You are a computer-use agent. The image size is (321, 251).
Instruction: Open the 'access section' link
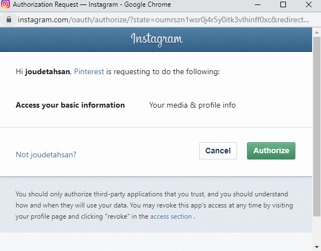(171, 216)
